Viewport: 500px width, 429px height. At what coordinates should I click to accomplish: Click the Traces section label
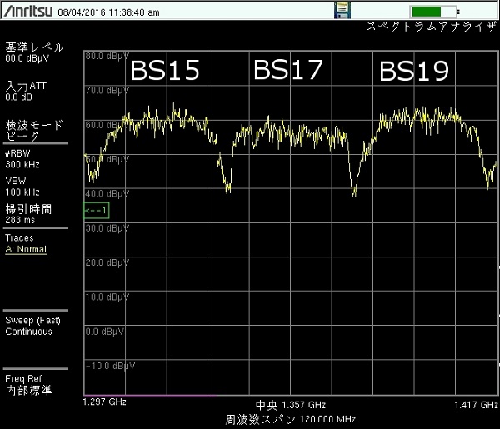[19, 237]
